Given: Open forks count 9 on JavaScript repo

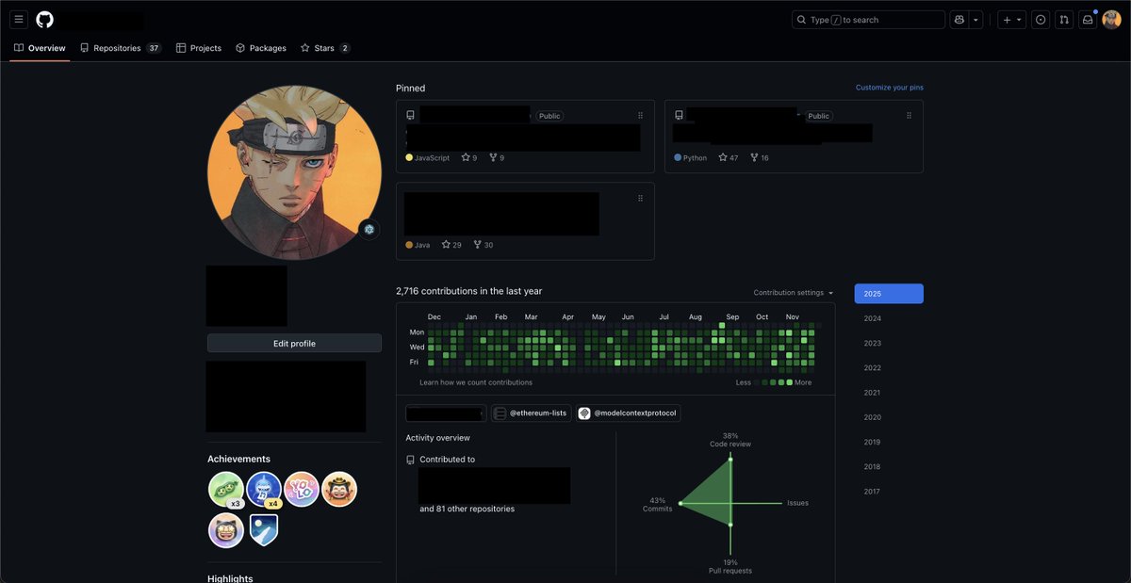Looking at the screenshot, I should 497,157.
